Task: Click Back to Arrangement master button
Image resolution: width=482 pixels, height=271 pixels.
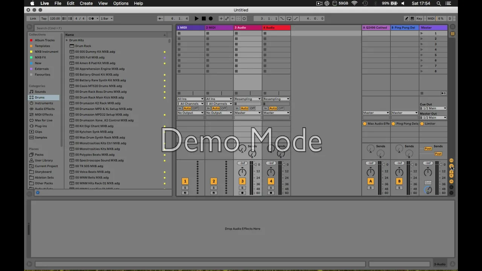Action: click(444, 93)
